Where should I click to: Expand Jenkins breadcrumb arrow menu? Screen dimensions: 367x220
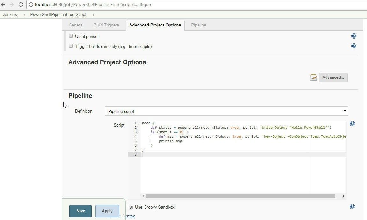(x=24, y=14)
